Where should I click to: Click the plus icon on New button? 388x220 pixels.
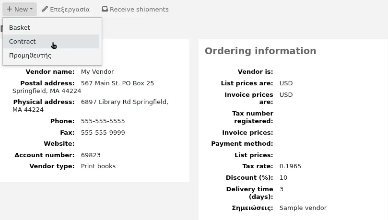(x=10, y=9)
